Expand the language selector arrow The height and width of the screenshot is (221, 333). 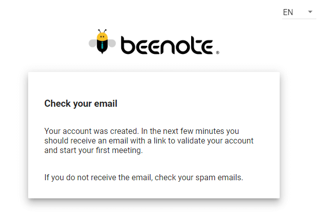tap(310, 12)
